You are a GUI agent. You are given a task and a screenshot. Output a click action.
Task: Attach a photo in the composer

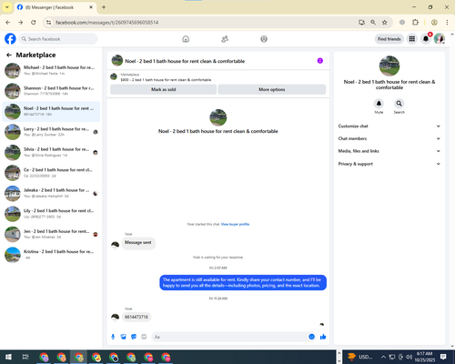(x=124, y=337)
